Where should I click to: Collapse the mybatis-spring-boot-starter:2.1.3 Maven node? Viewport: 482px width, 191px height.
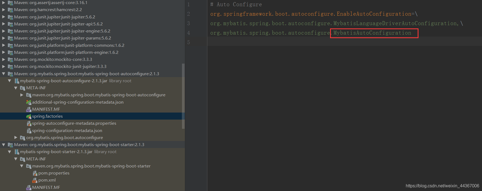(x=4, y=145)
